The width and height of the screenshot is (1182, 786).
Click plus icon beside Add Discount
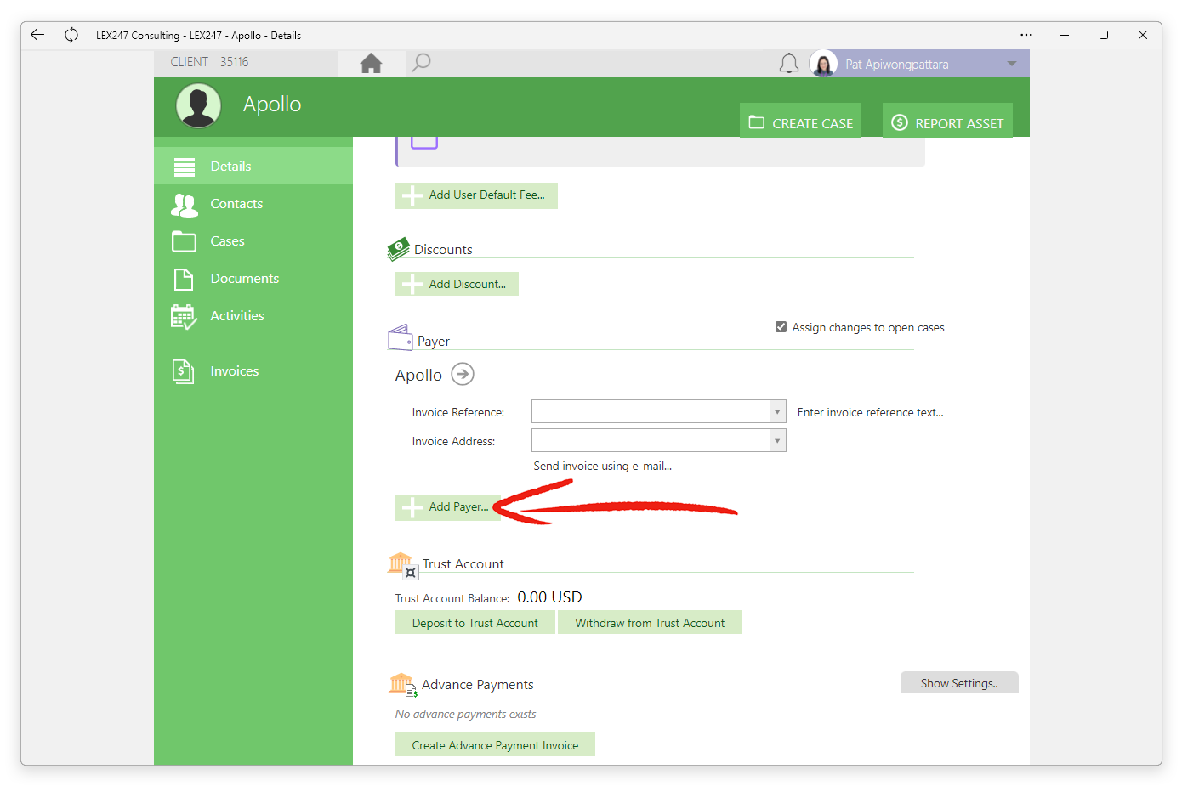(x=412, y=284)
